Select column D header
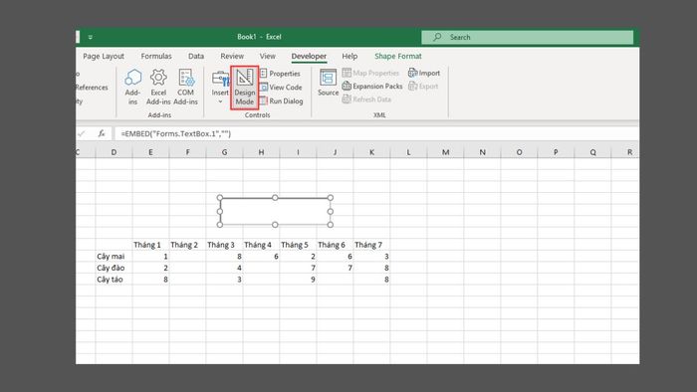The height and width of the screenshot is (392, 697). (x=114, y=152)
